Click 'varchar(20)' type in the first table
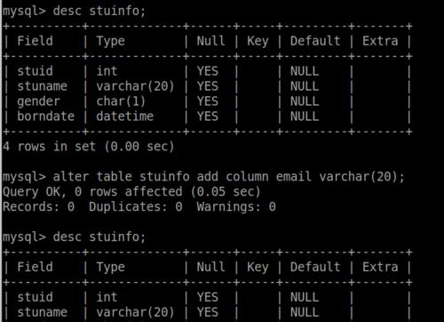 tap(135, 86)
